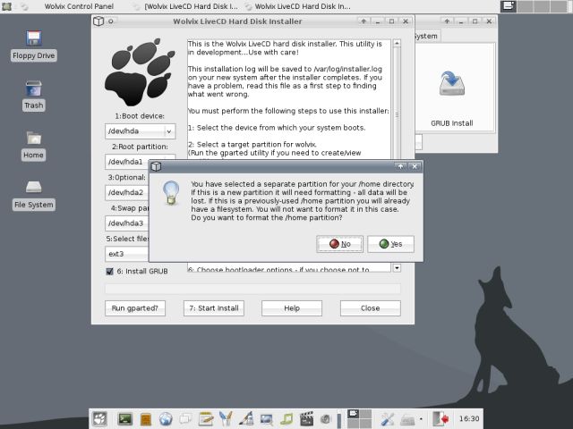
Task: Open the web browser globe icon in panel
Action: click(166, 418)
